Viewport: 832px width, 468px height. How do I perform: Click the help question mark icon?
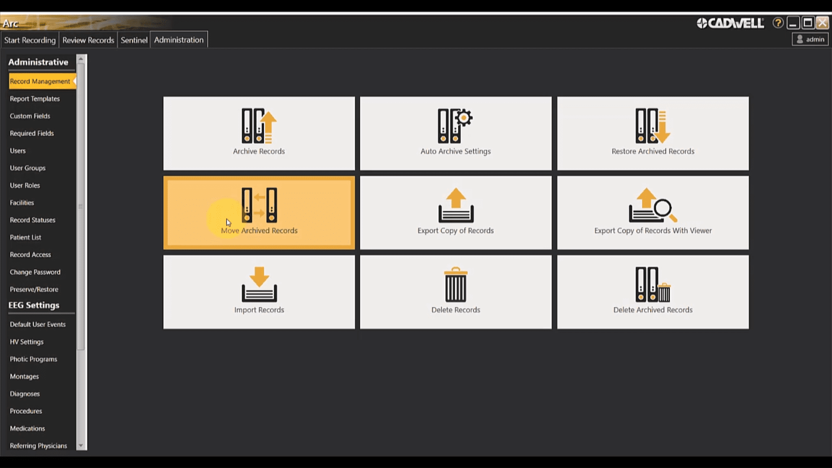pos(778,23)
